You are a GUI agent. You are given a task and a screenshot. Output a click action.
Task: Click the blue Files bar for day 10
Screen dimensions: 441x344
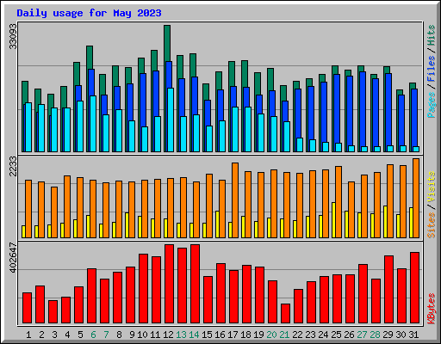tap(143, 101)
